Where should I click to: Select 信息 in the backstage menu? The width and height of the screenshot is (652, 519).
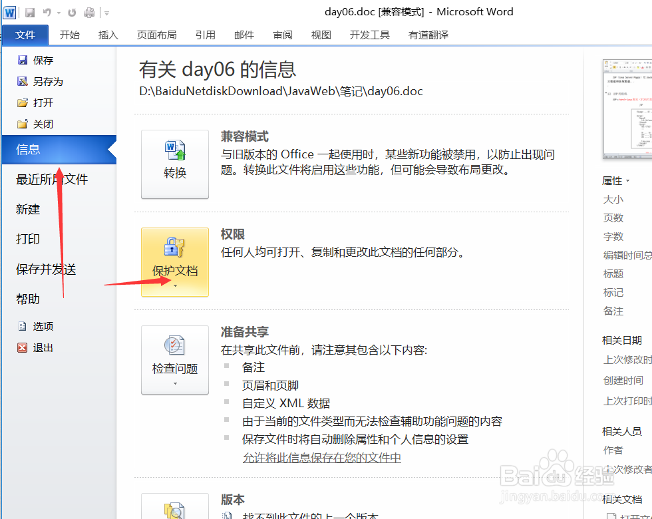coord(59,149)
